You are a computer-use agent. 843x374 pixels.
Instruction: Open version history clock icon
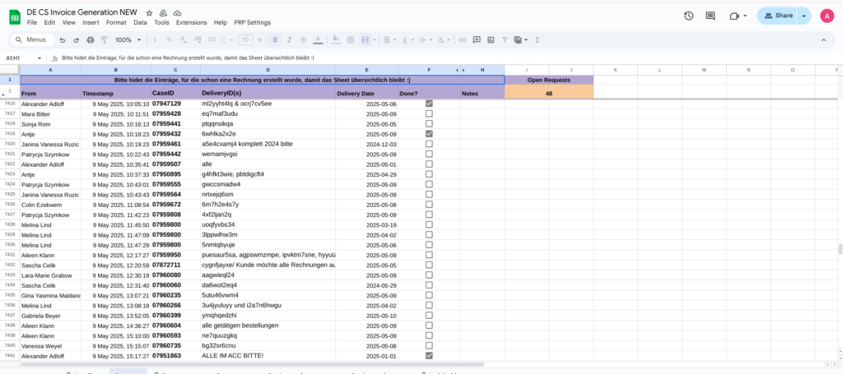pos(688,16)
